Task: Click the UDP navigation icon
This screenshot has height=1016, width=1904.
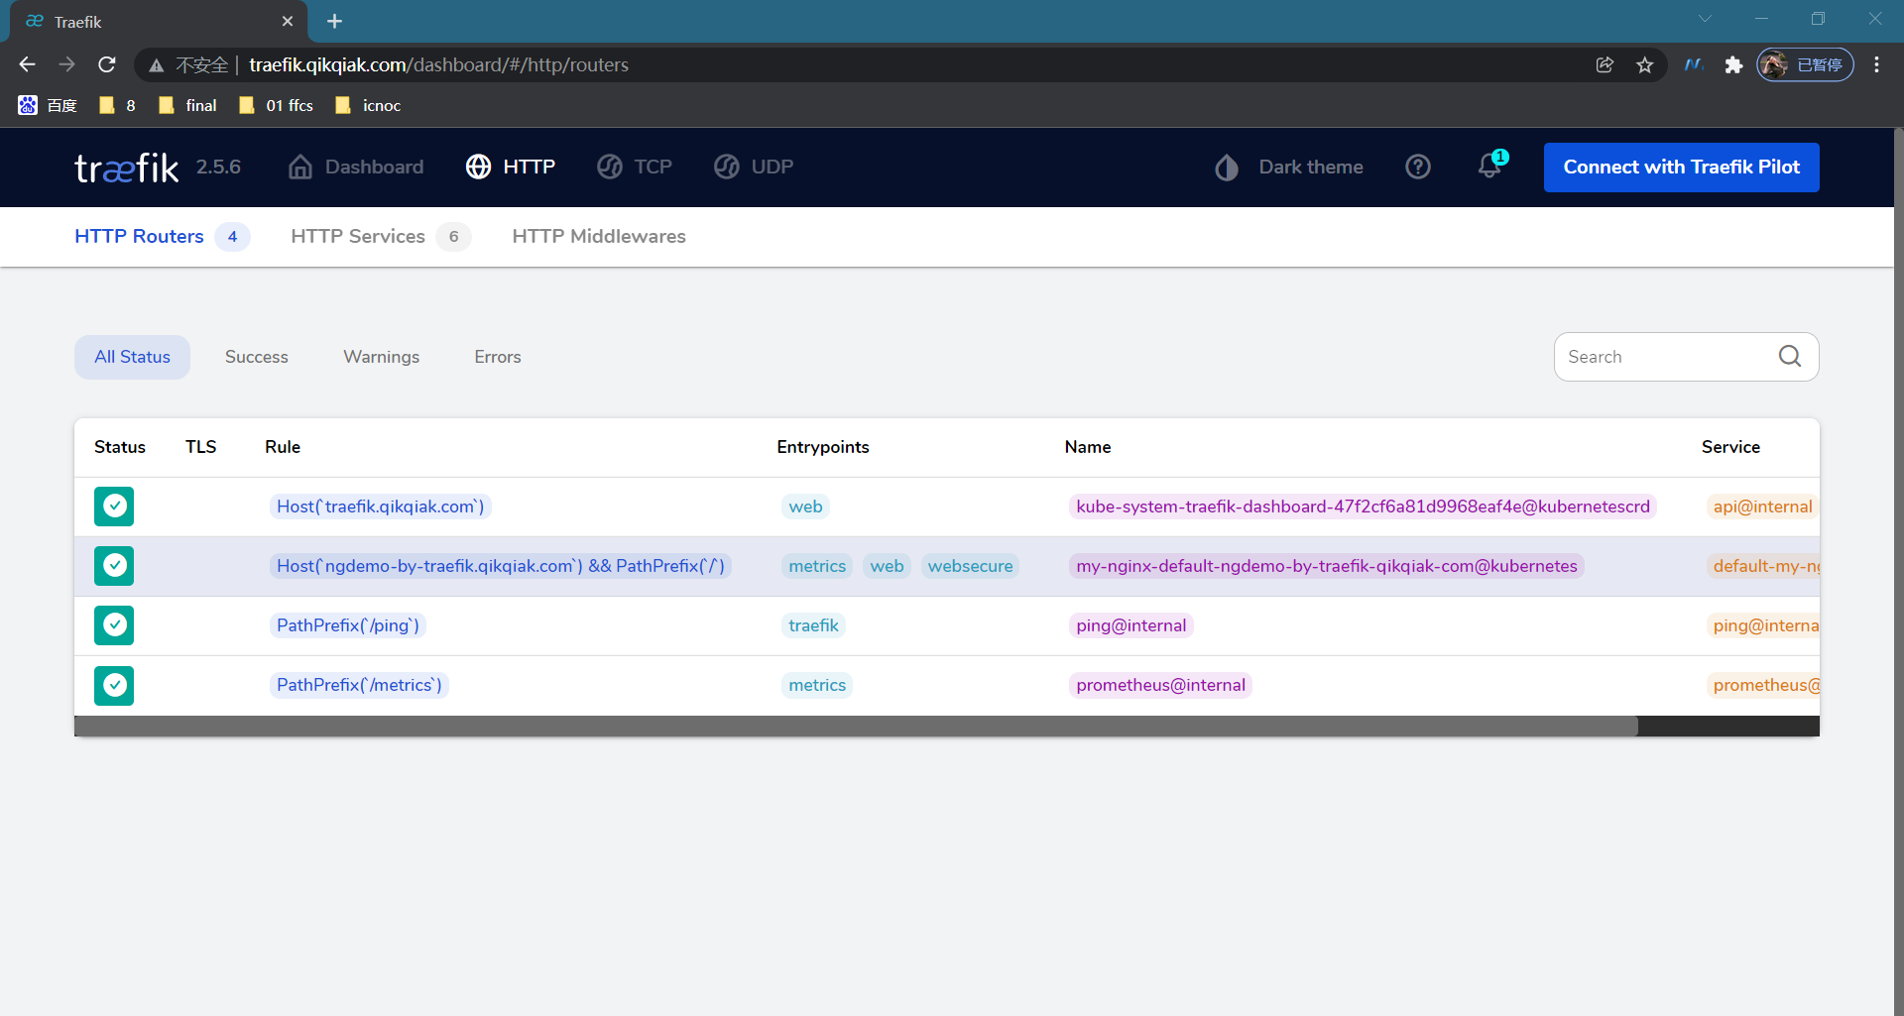Action: point(727,167)
